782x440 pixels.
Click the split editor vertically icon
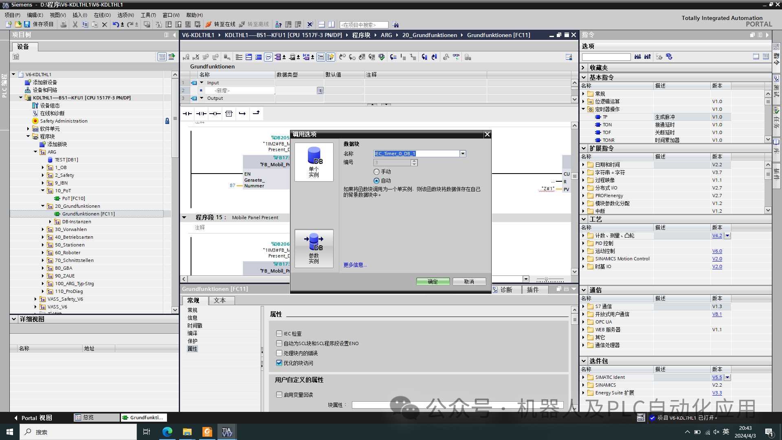(331, 24)
